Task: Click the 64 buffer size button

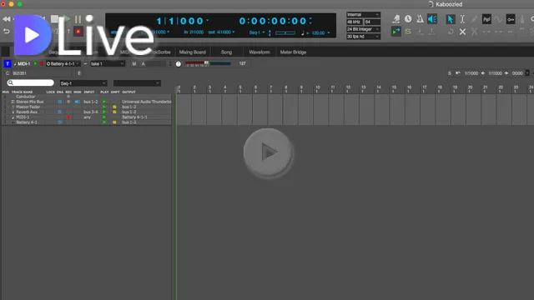Action: pyautogui.click(x=372, y=22)
